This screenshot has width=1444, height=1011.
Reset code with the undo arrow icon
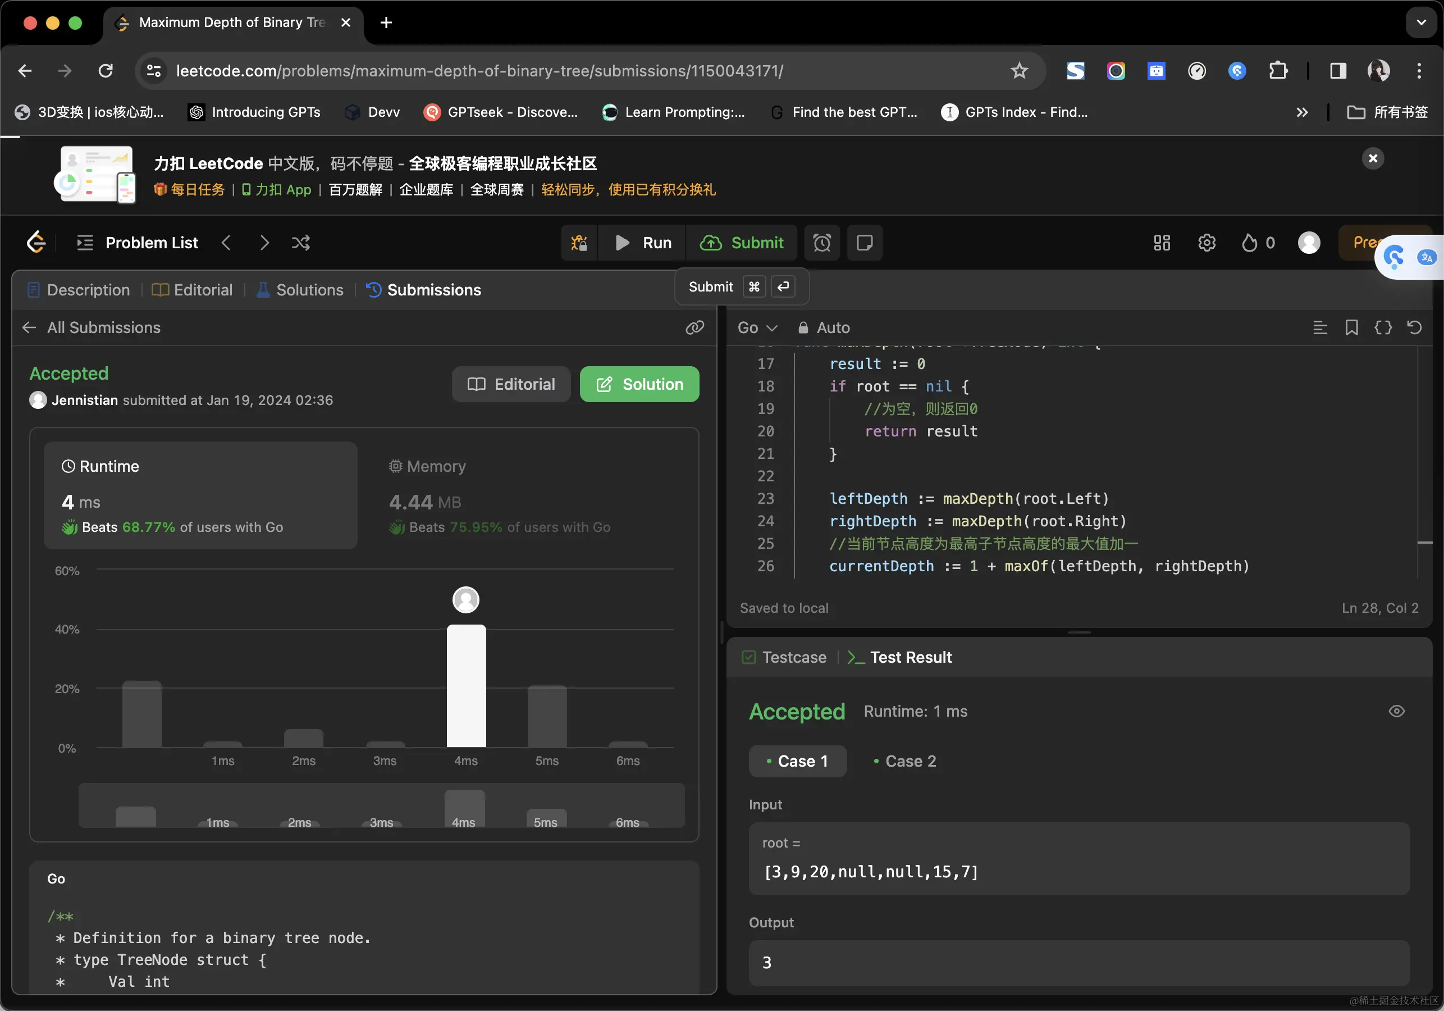coord(1414,327)
